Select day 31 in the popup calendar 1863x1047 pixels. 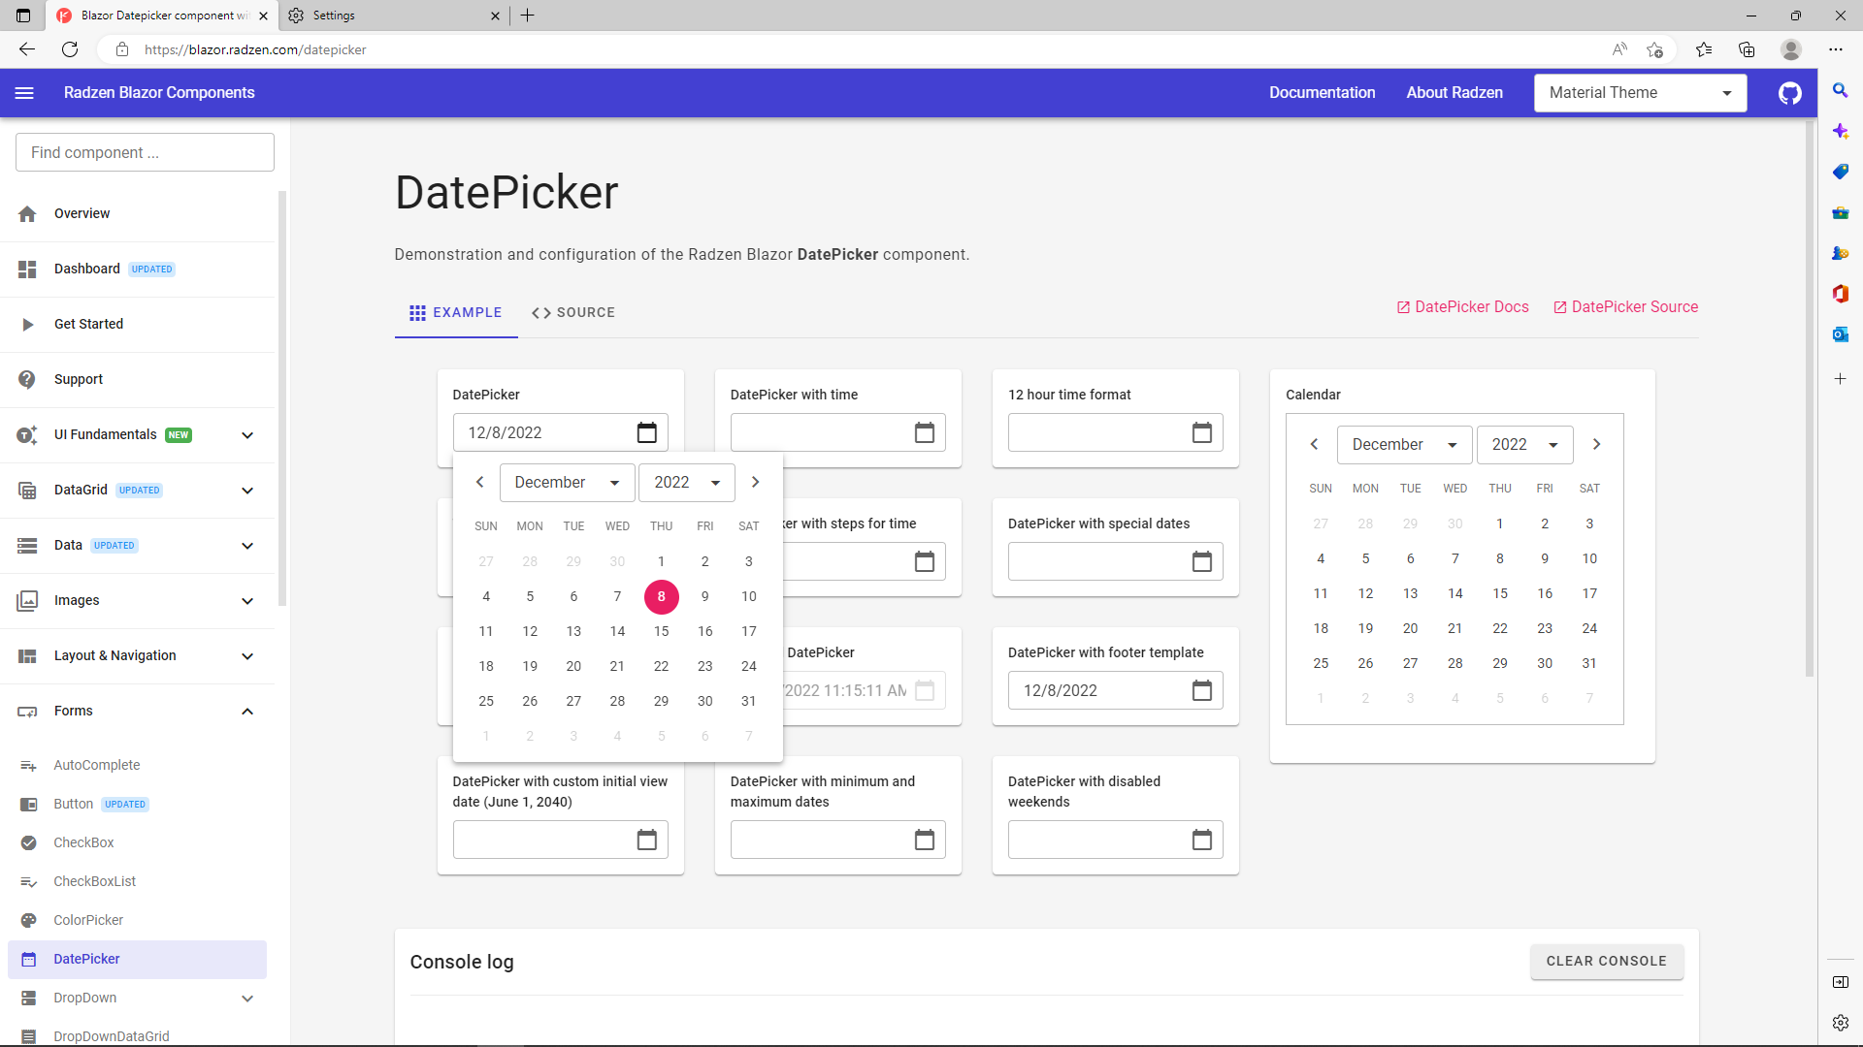[748, 701]
